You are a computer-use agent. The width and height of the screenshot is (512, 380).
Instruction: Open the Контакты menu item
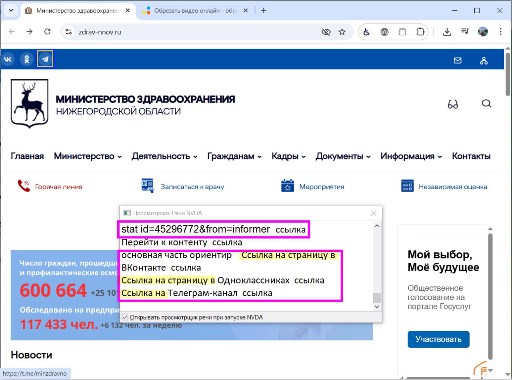coord(471,156)
